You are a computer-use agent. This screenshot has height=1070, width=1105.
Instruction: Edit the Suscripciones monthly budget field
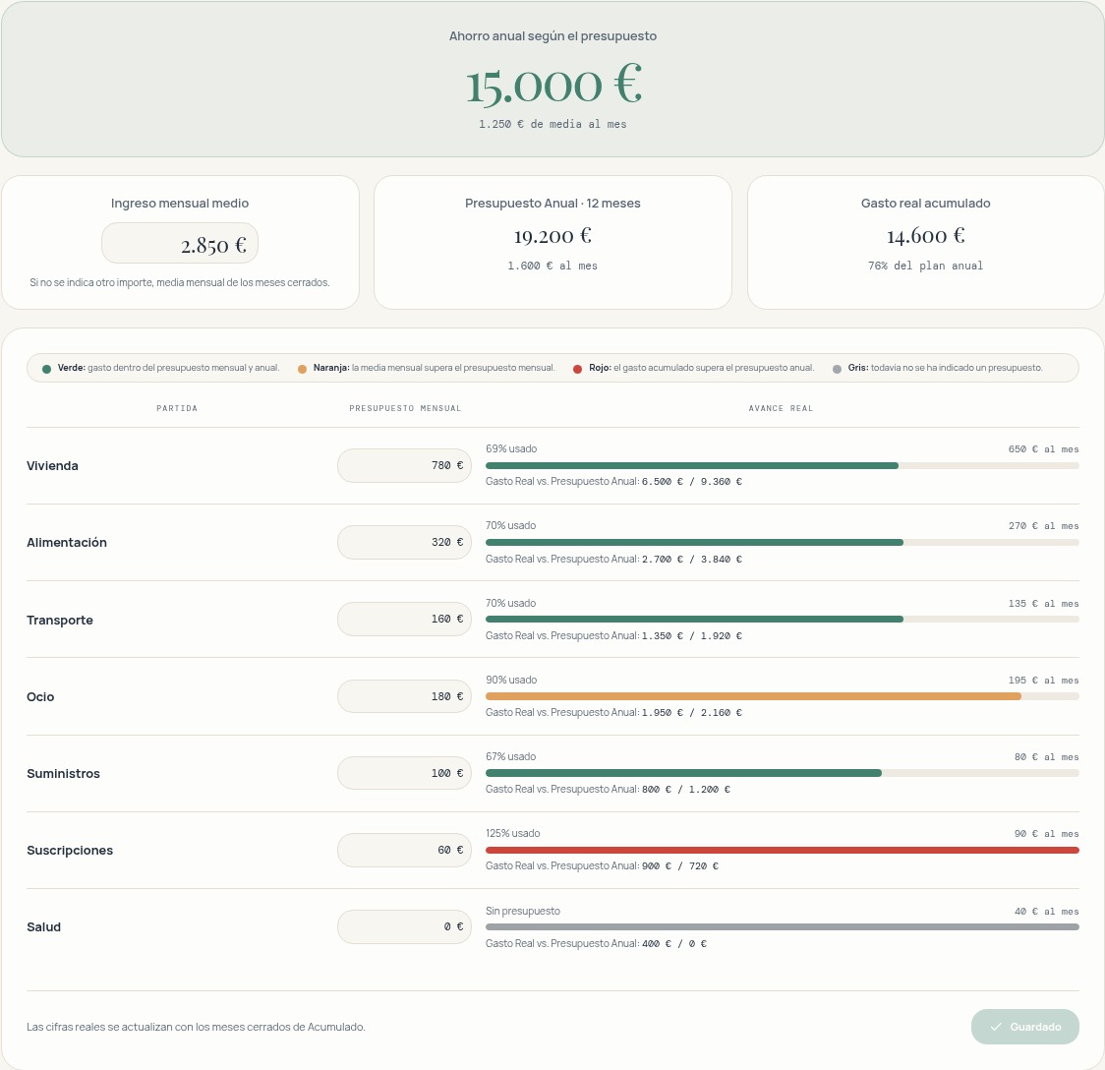click(x=404, y=850)
